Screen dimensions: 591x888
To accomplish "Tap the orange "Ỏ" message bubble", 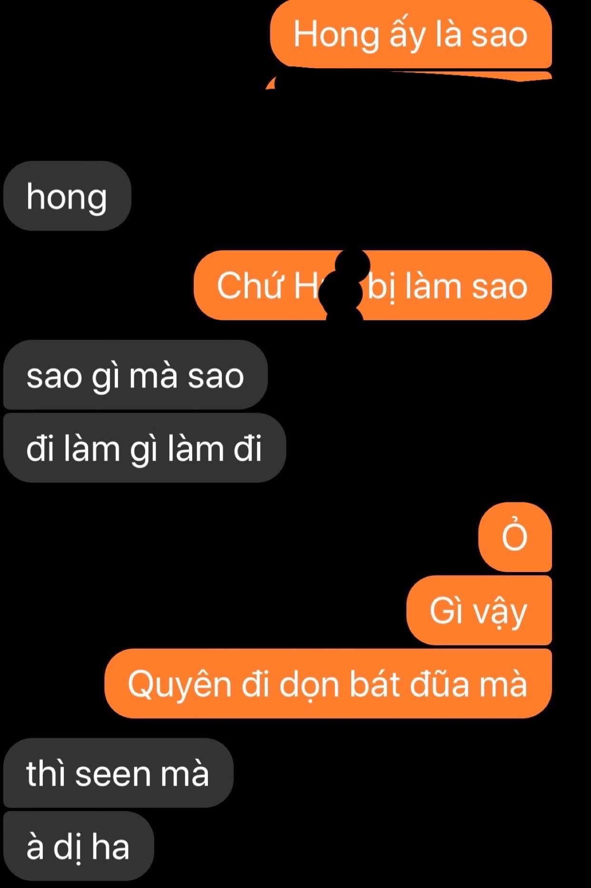I will pyautogui.click(x=515, y=537).
